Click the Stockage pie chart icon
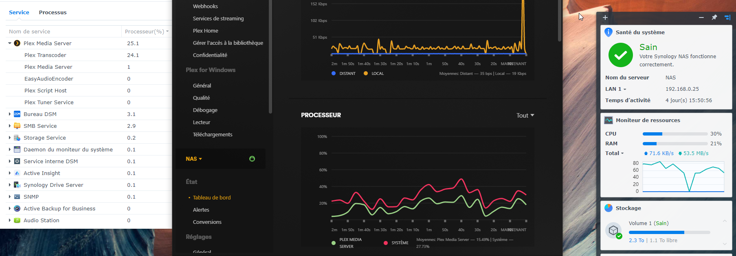 tap(609, 208)
